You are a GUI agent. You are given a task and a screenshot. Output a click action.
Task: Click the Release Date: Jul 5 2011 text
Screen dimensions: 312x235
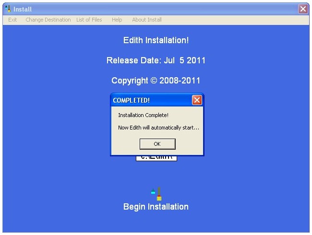click(156, 60)
